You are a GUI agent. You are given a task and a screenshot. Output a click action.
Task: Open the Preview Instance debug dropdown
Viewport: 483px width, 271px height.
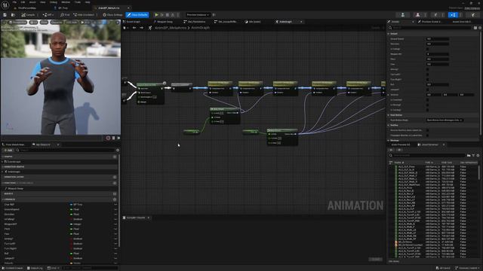tap(198, 15)
